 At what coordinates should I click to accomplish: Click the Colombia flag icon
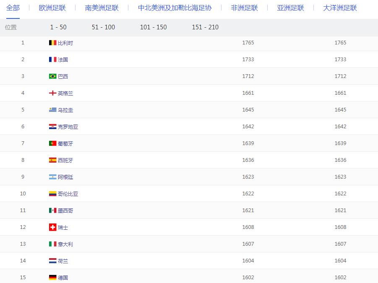52,194
